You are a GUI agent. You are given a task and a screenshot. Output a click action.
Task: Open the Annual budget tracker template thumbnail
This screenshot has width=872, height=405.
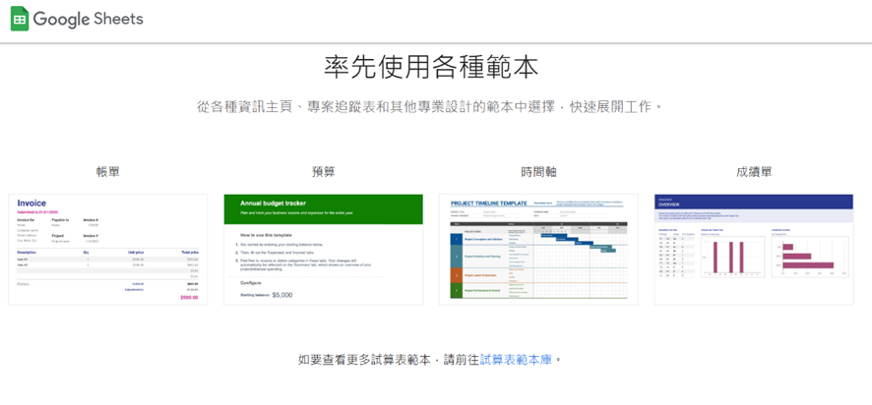323,250
